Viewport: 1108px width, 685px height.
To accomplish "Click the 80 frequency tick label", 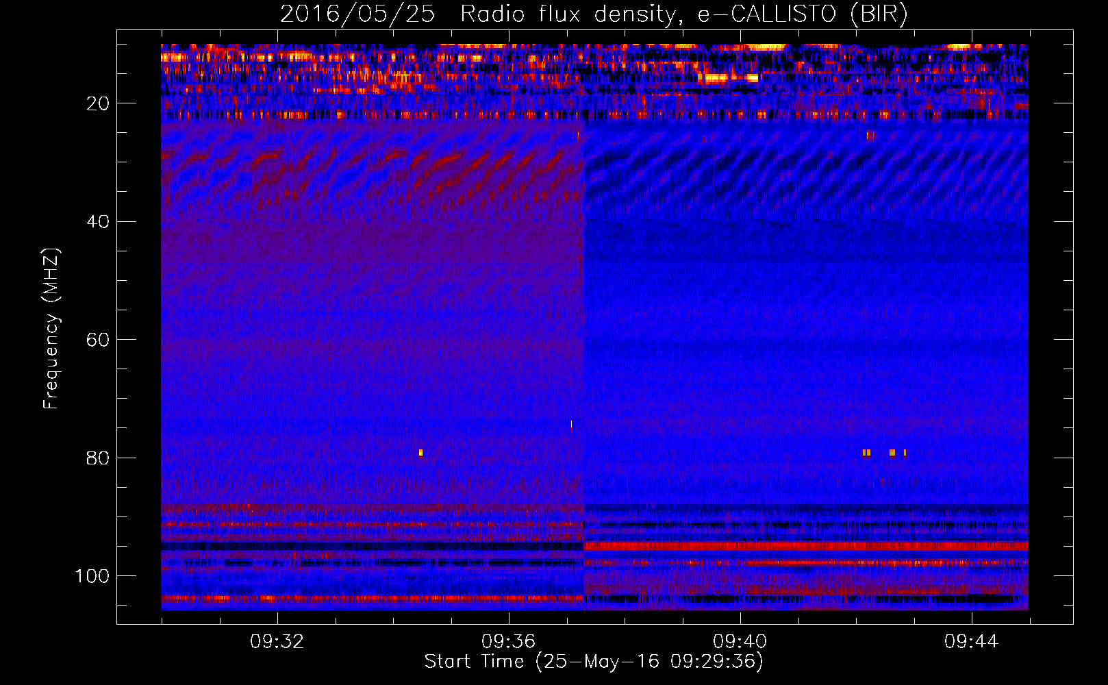I will click(x=98, y=458).
